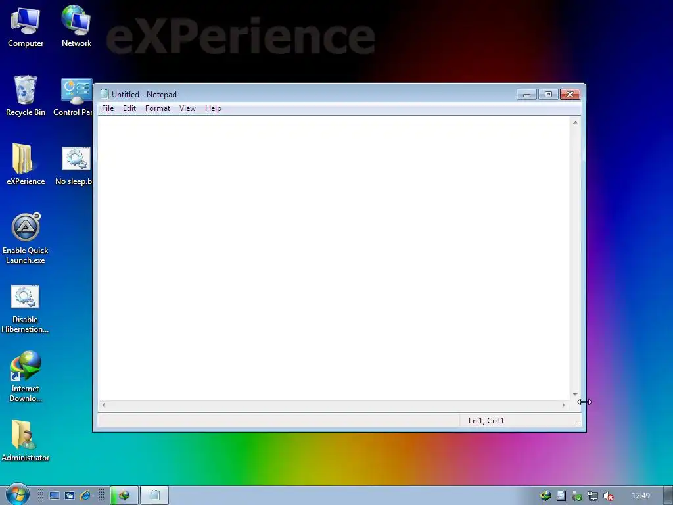Maximize the Notepad window
Image resolution: width=673 pixels, height=505 pixels.
point(548,95)
